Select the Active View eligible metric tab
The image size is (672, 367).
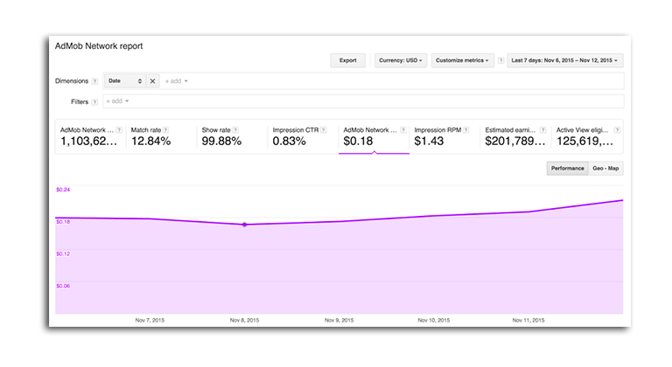[x=587, y=137]
